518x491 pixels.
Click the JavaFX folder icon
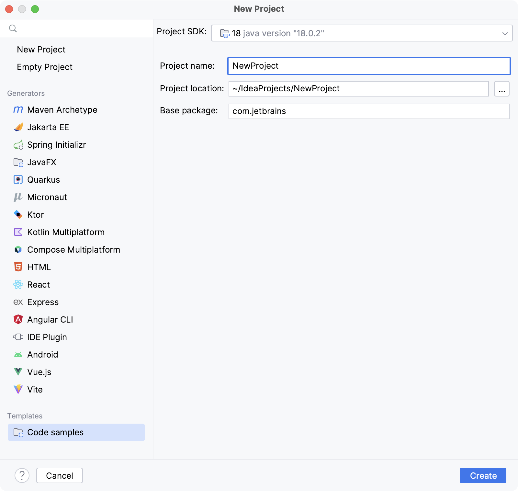pos(18,162)
